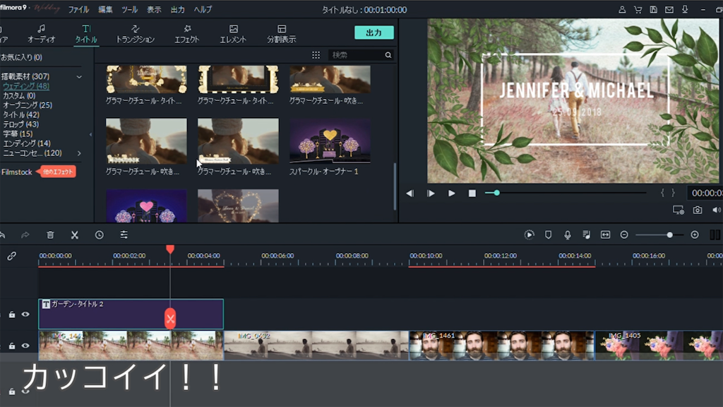Click the zoom in plus icon
The image size is (723, 407).
click(695, 235)
